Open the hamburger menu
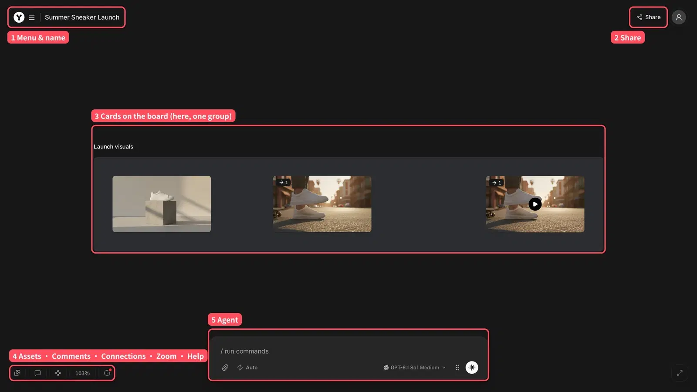 tap(32, 17)
